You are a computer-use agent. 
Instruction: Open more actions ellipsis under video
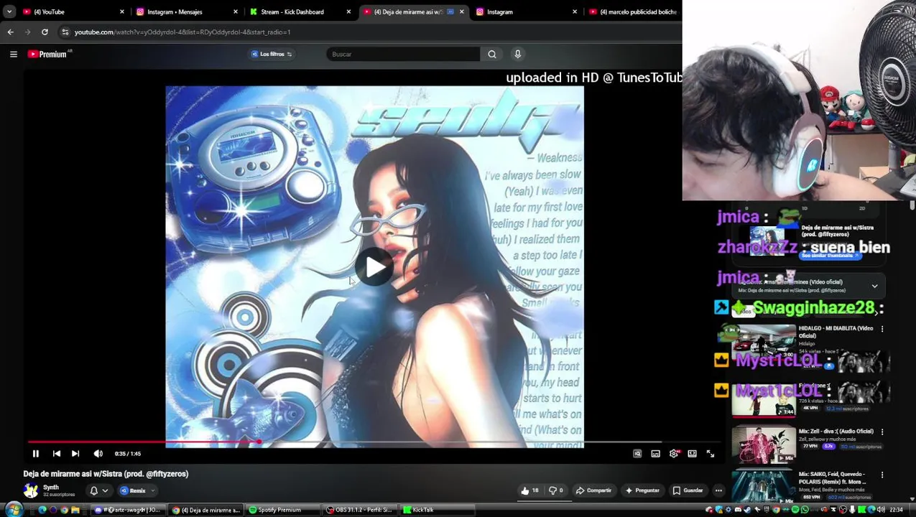718,490
